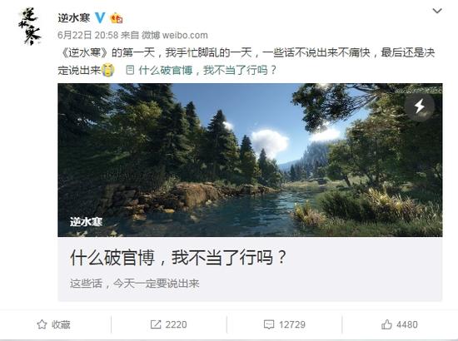Open the forest river article cover image
This screenshot has height=341, width=458.
pyautogui.click(x=250, y=160)
